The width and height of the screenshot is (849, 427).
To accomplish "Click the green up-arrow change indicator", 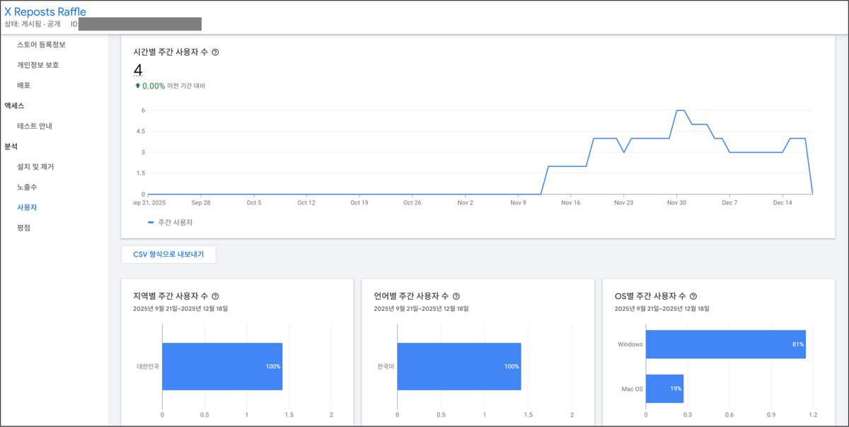I will 137,86.
